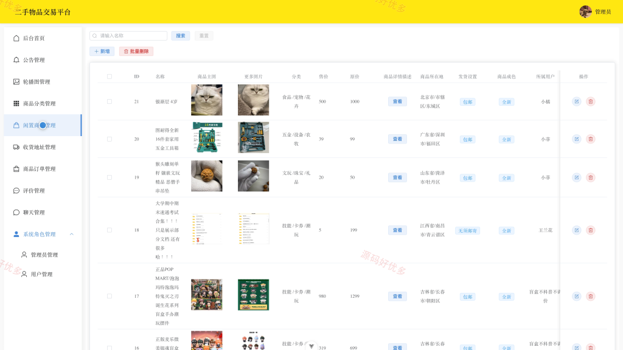
Task: Open 后台首页 in the sidebar
Action: click(x=43, y=38)
